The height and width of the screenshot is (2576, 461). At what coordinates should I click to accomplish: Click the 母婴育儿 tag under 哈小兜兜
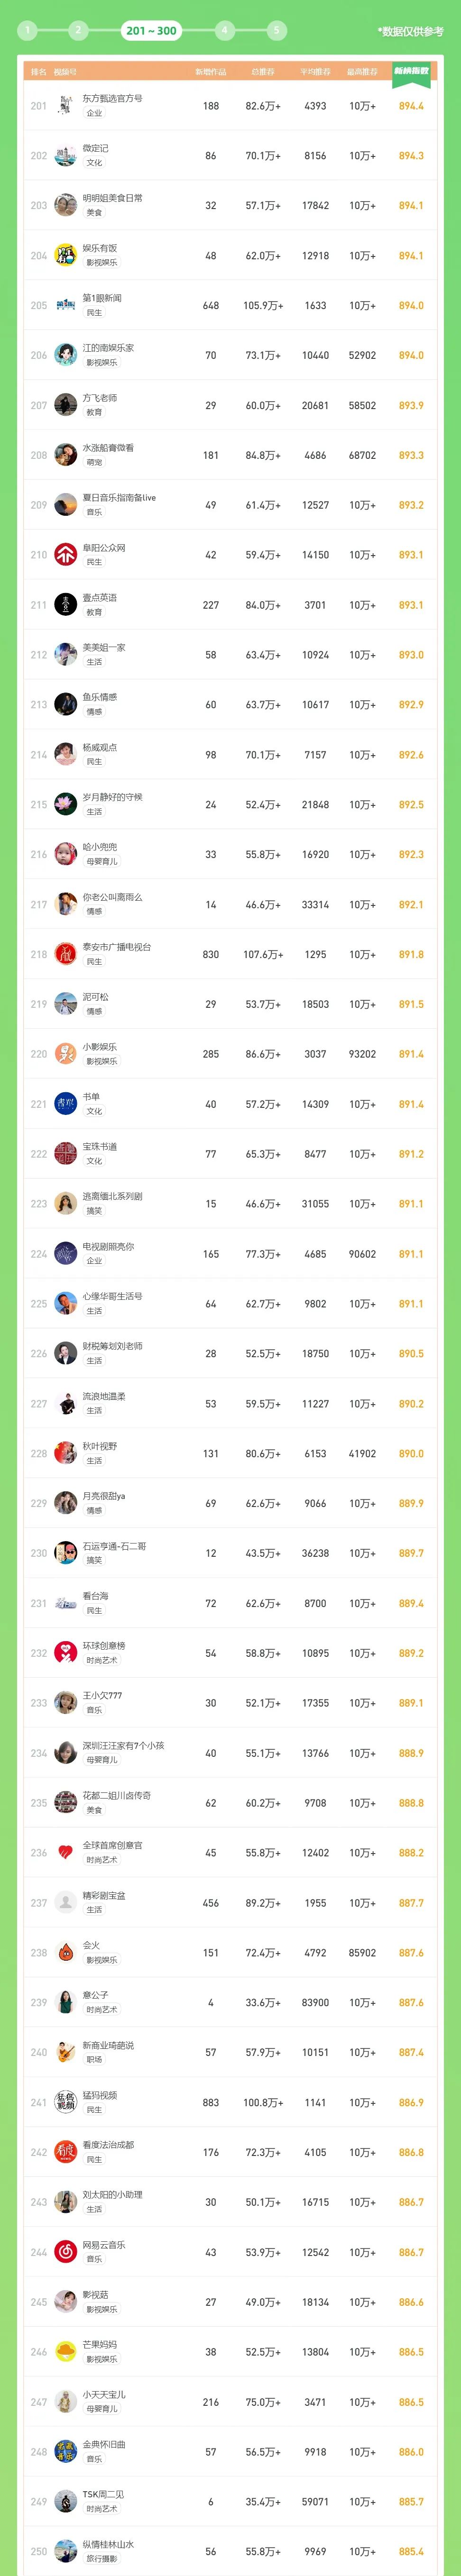[101, 862]
